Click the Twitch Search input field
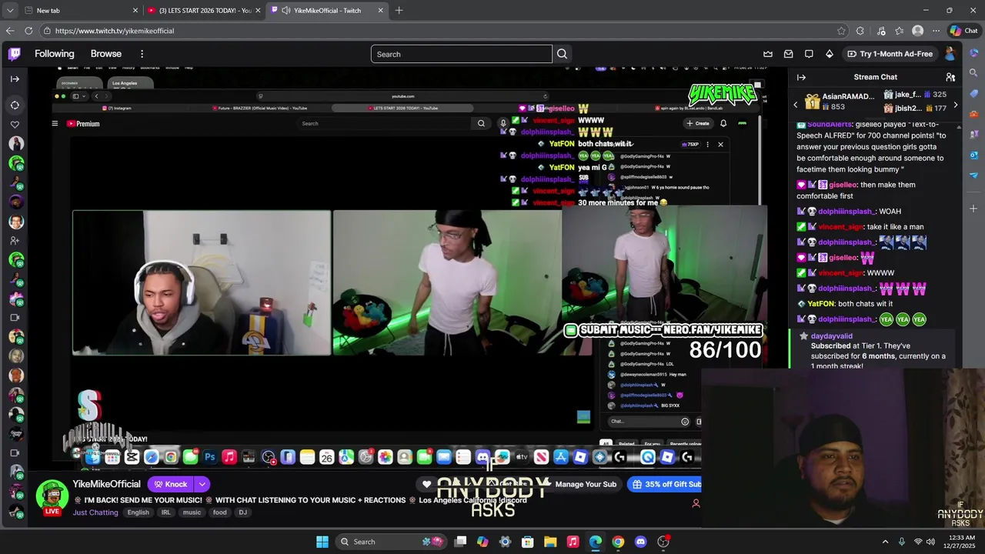Viewport: 985px width, 554px height. click(462, 54)
